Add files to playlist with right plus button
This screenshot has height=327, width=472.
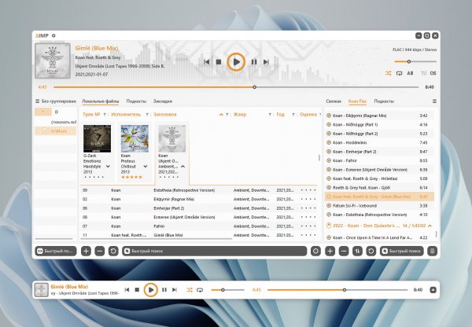[330, 251]
